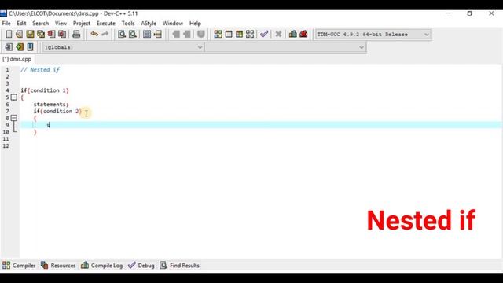Open the Project menu
The width and height of the screenshot is (503, 283).
click(82, 24)
